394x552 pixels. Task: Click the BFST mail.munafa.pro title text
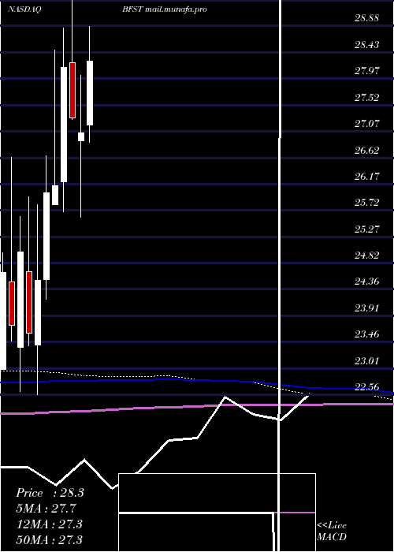point(164,9)
